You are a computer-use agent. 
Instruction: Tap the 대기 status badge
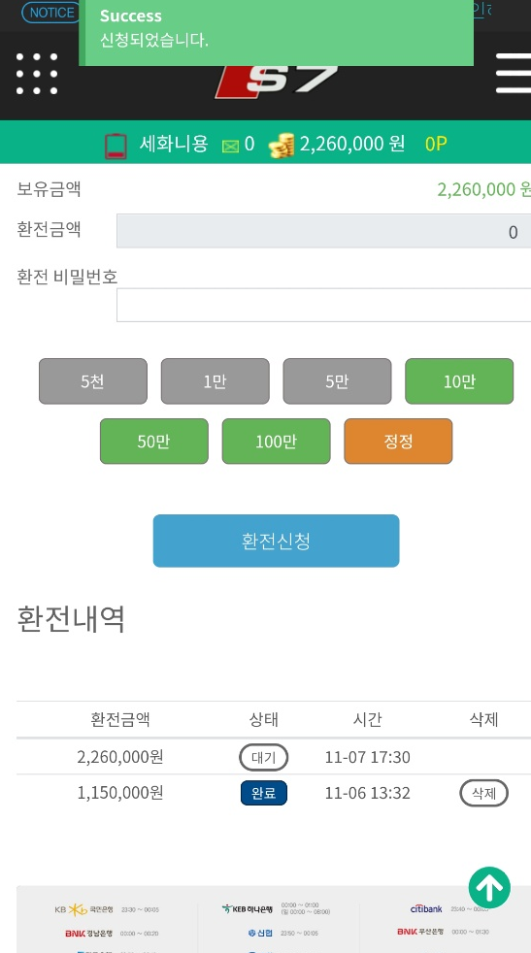(263, 757)
